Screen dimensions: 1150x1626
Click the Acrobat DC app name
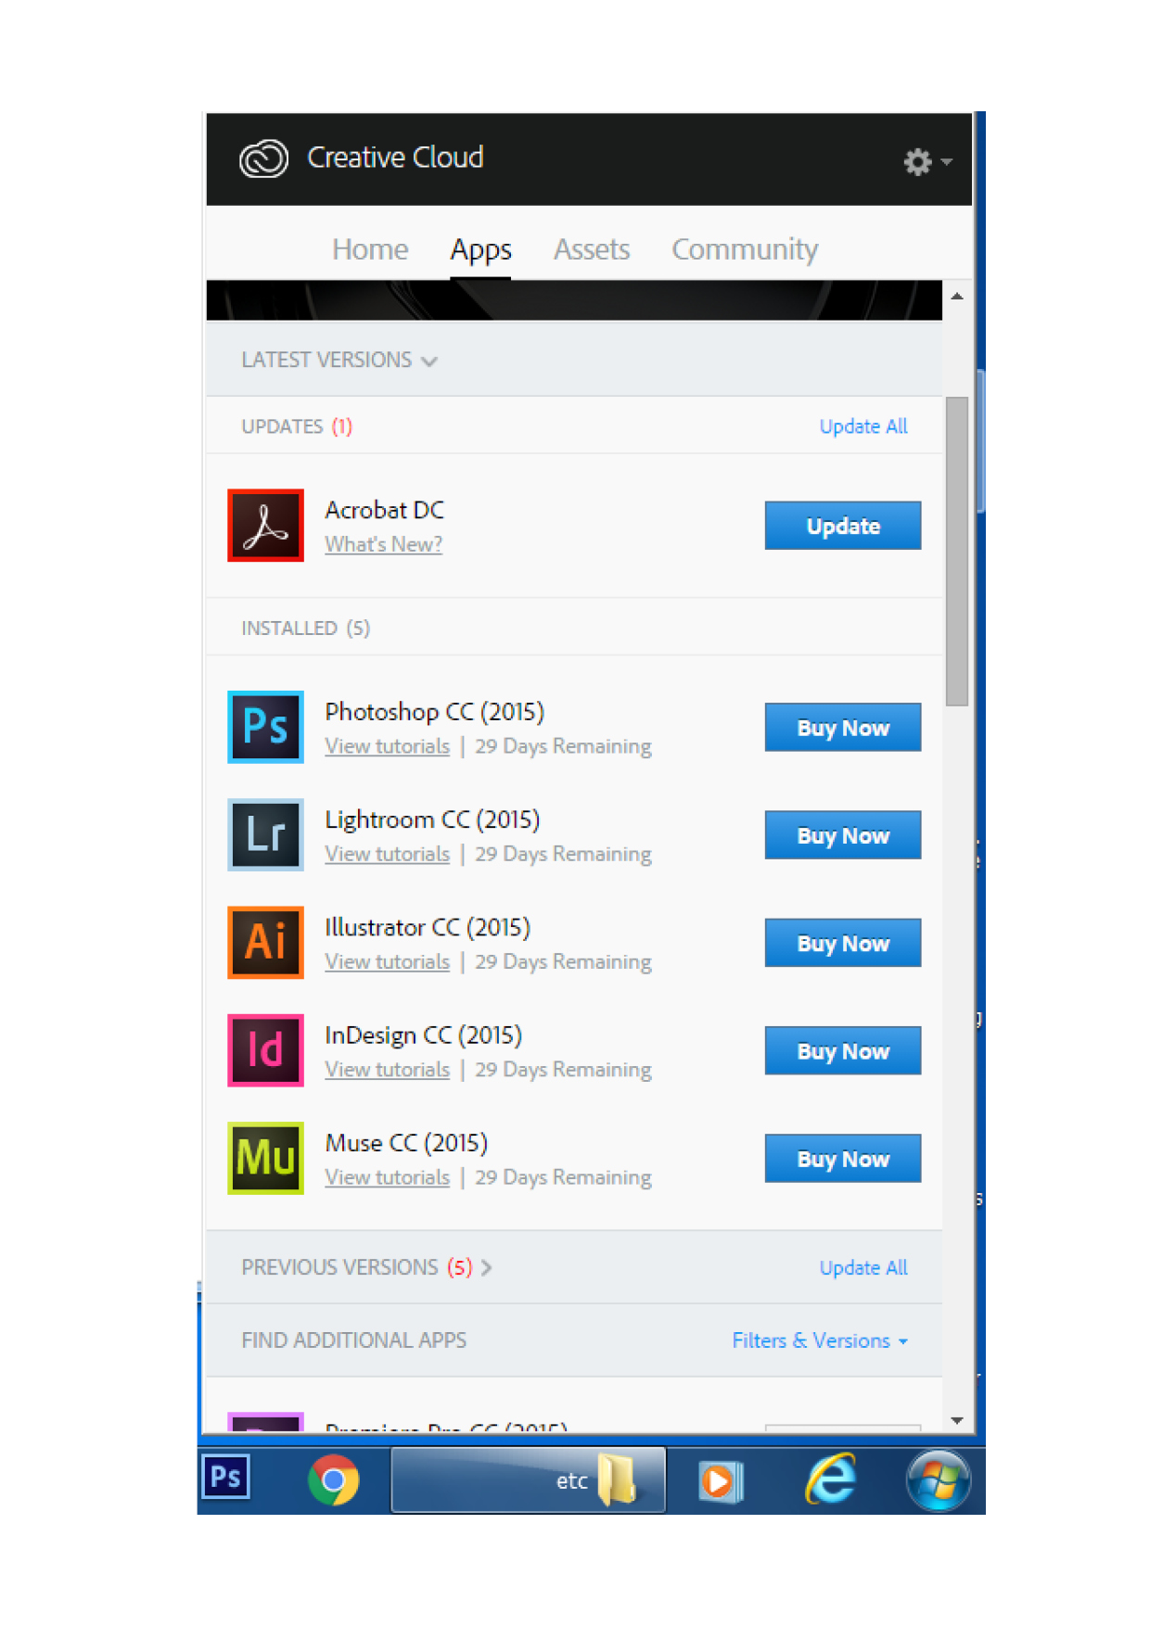click(x=384, y=510)
